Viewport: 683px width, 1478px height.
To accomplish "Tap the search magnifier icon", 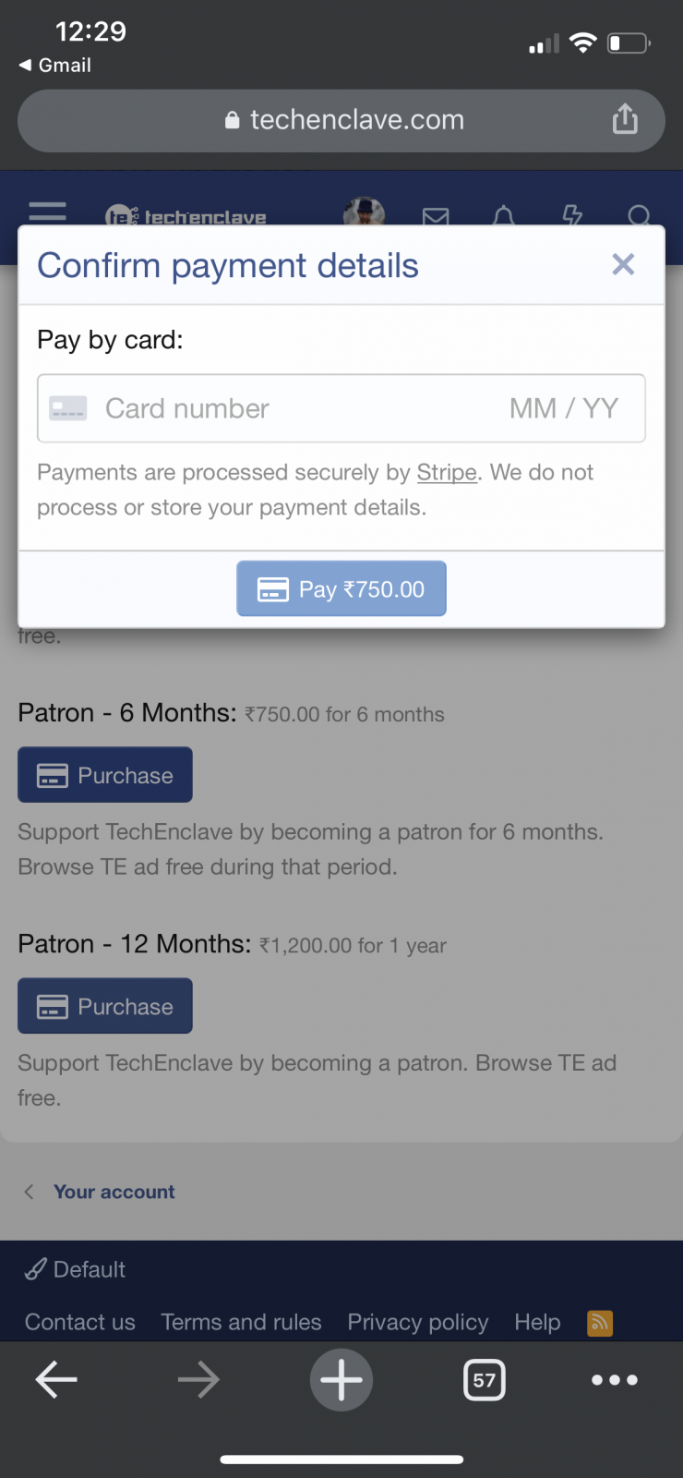I will tap(639, 216).
